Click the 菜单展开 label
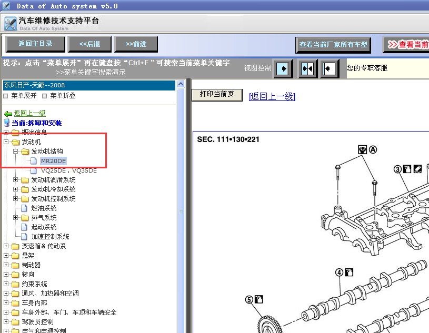The height and width of the screenshot is (333, 429). tap(24, 96)
